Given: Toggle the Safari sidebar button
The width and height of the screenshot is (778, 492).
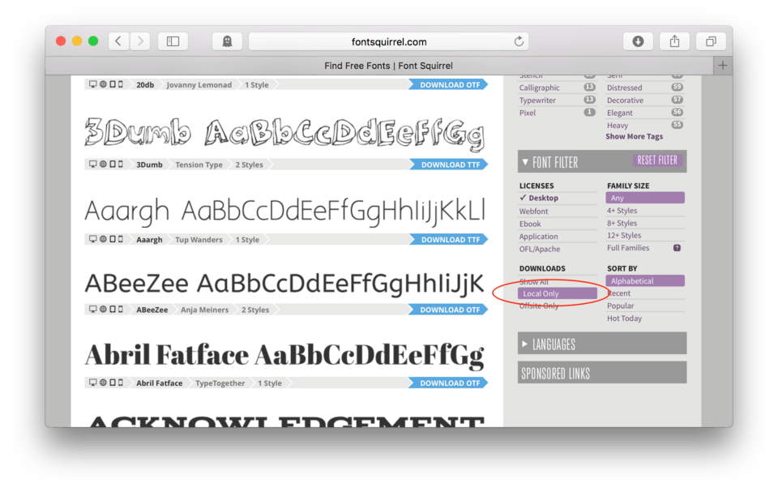Looking at the screenshot, I should [173, 41].
